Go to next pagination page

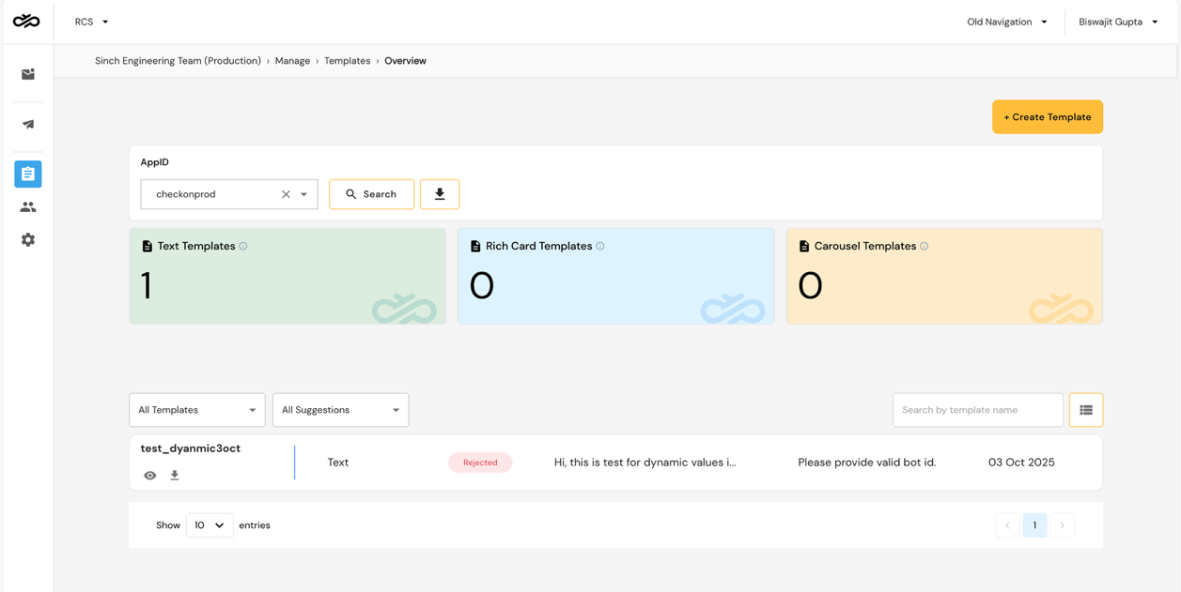click(x=1063, y=525)
